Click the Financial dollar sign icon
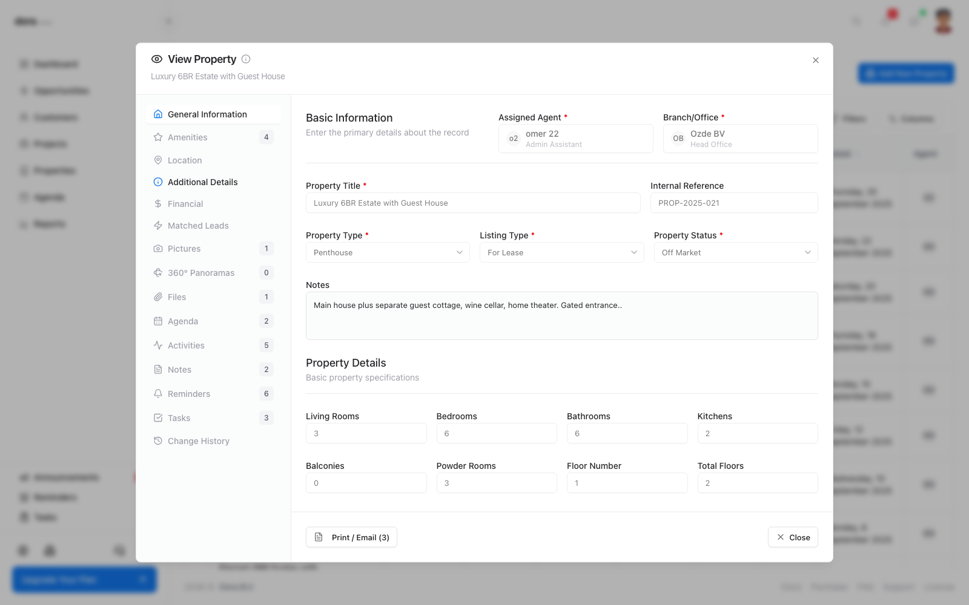This screenshot has height=605, width=969. tap(158, 204)
